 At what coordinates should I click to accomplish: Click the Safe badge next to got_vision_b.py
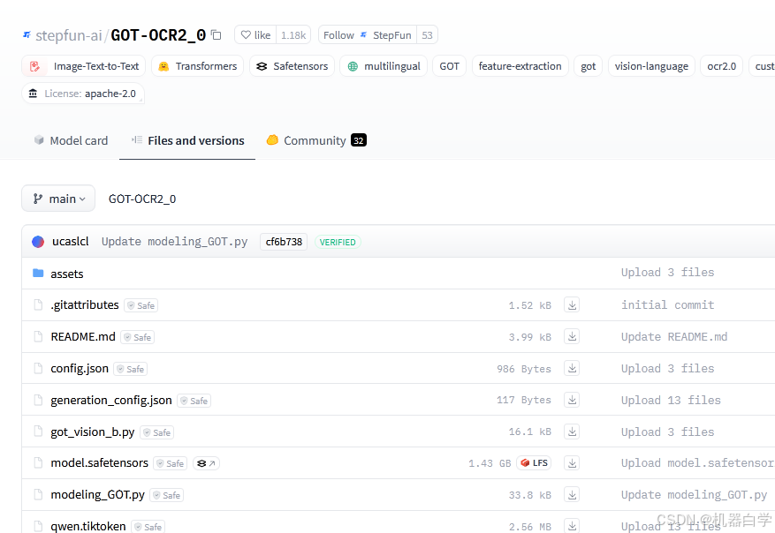point(156,432)
